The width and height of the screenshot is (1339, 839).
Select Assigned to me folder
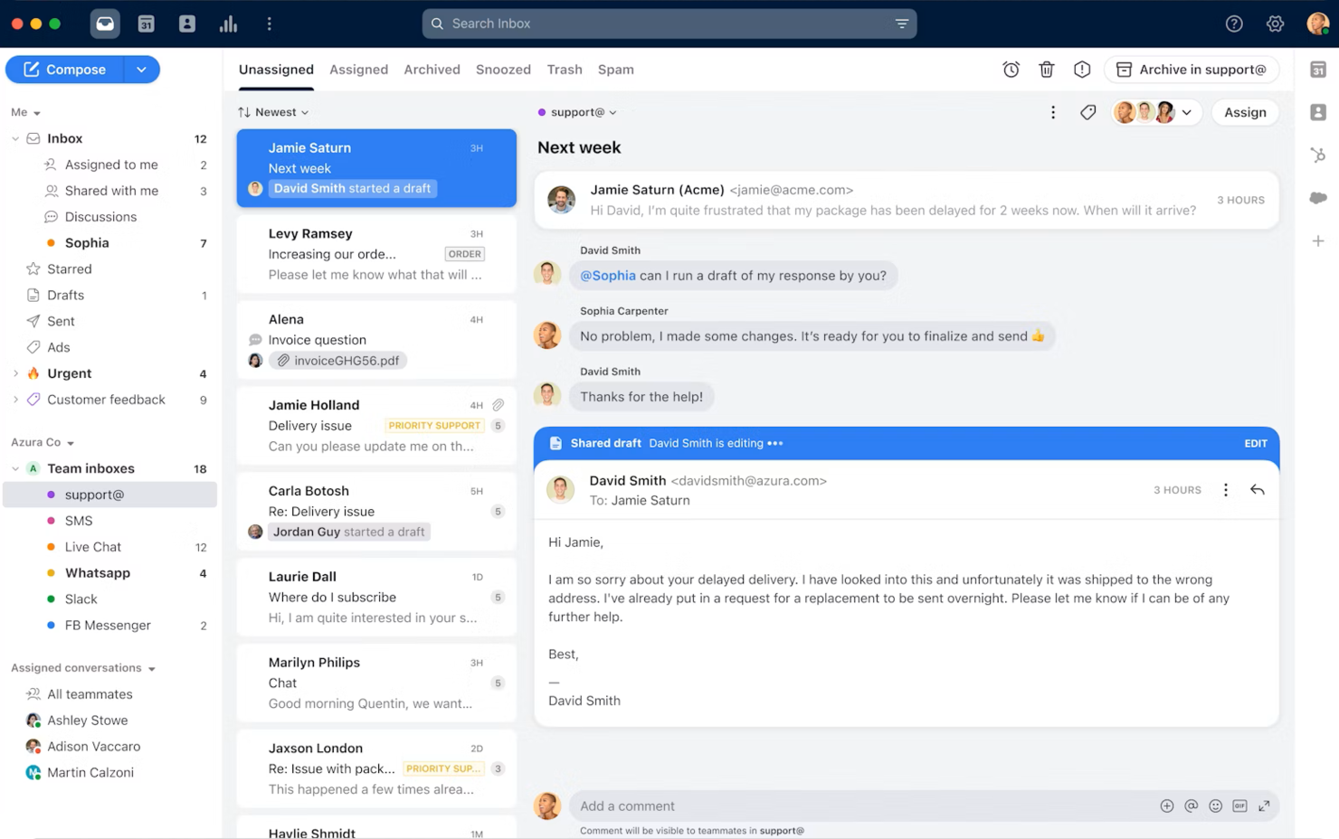[110, 165]
